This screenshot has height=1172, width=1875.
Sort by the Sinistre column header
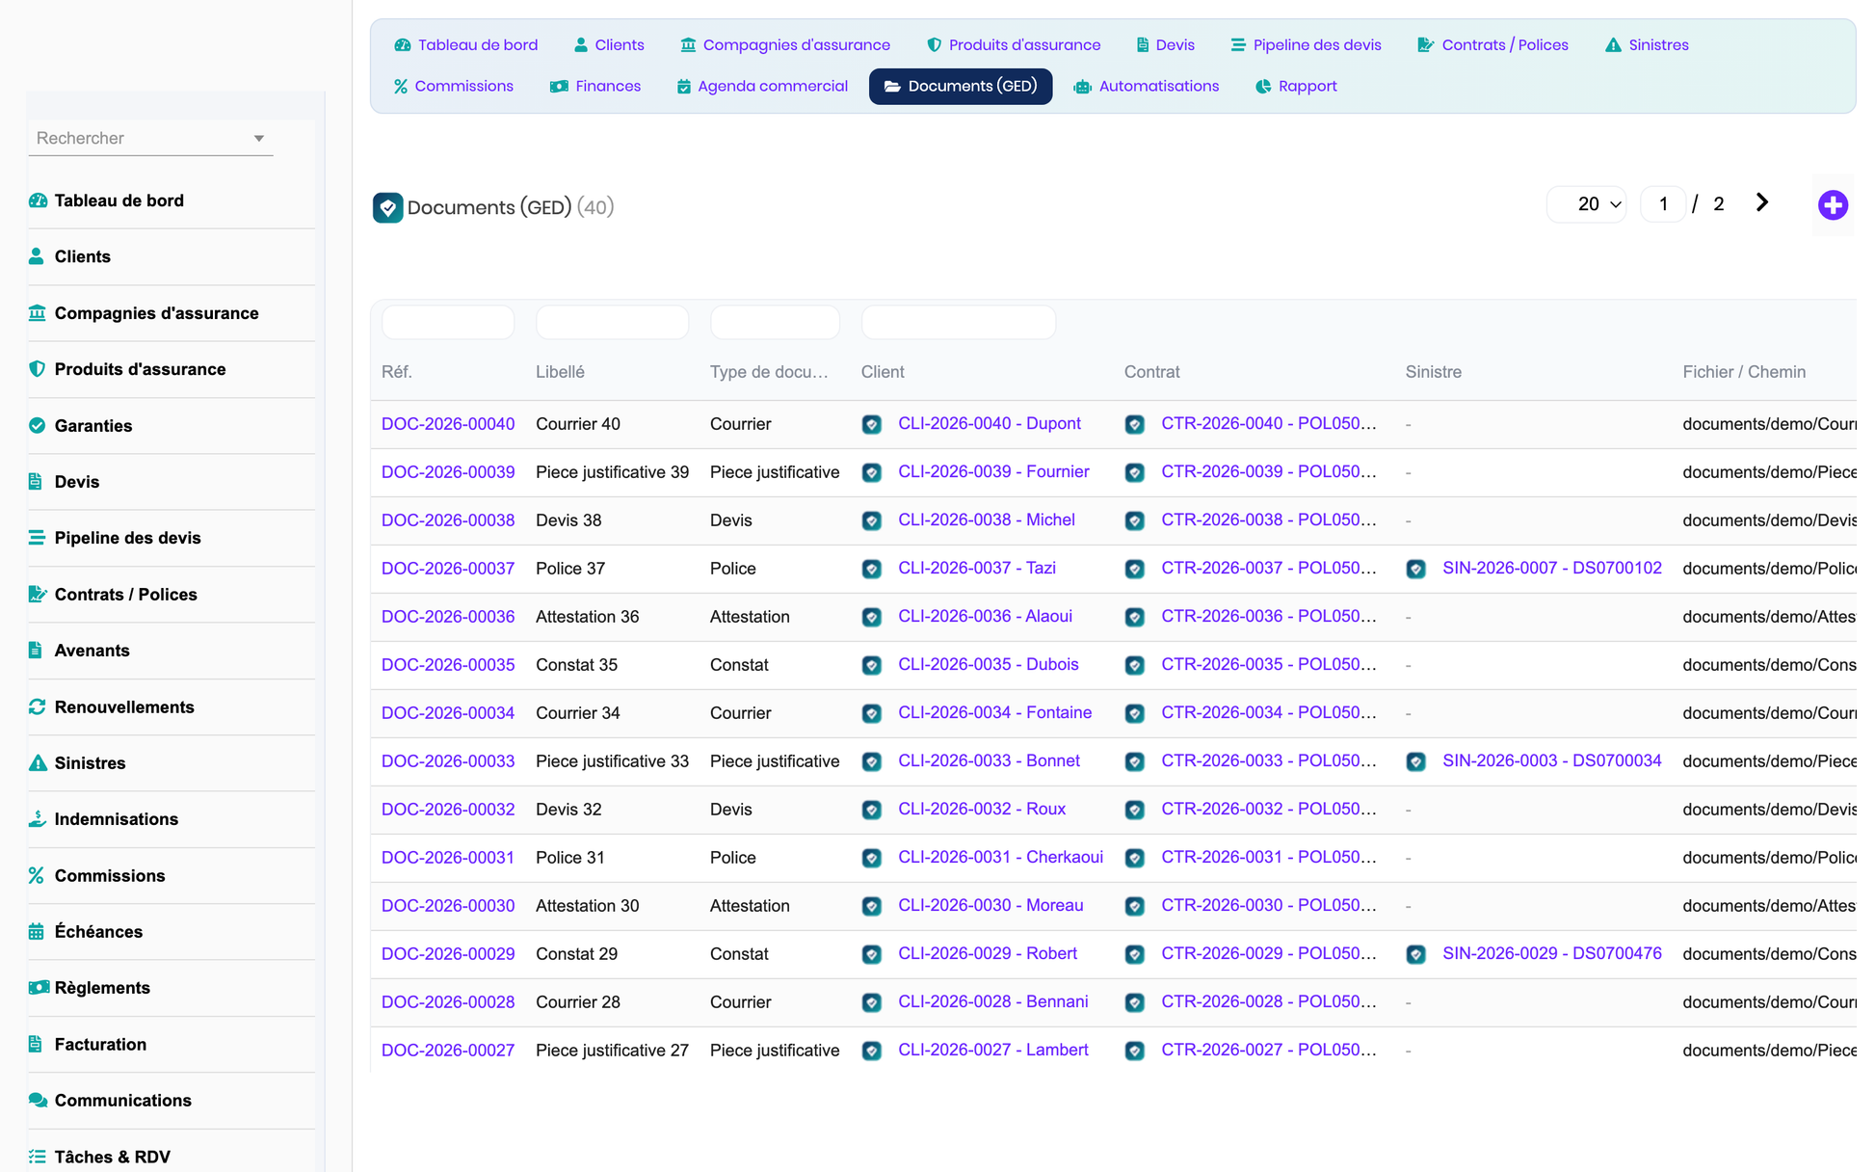(1433, 372)
